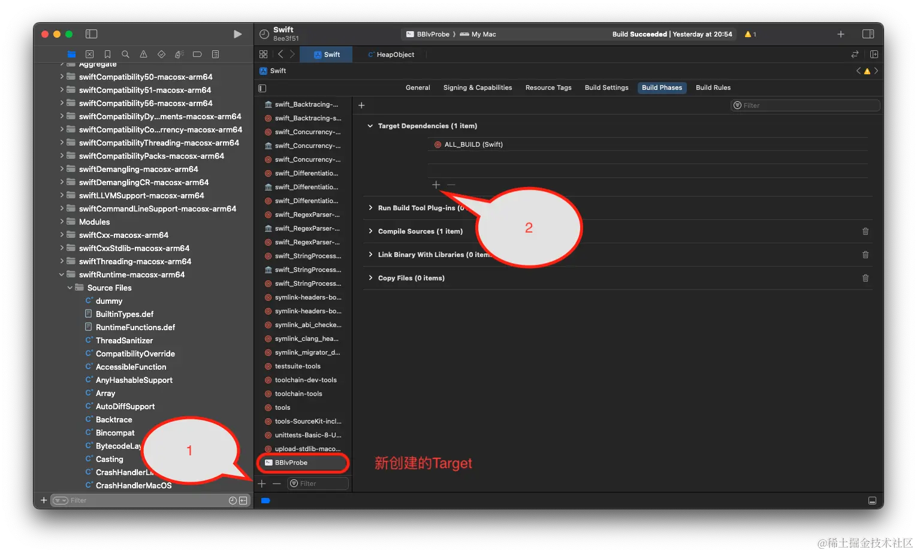Switch to the General tab
The height and width of the screenshot is (553, 917).
pos(418,87)
